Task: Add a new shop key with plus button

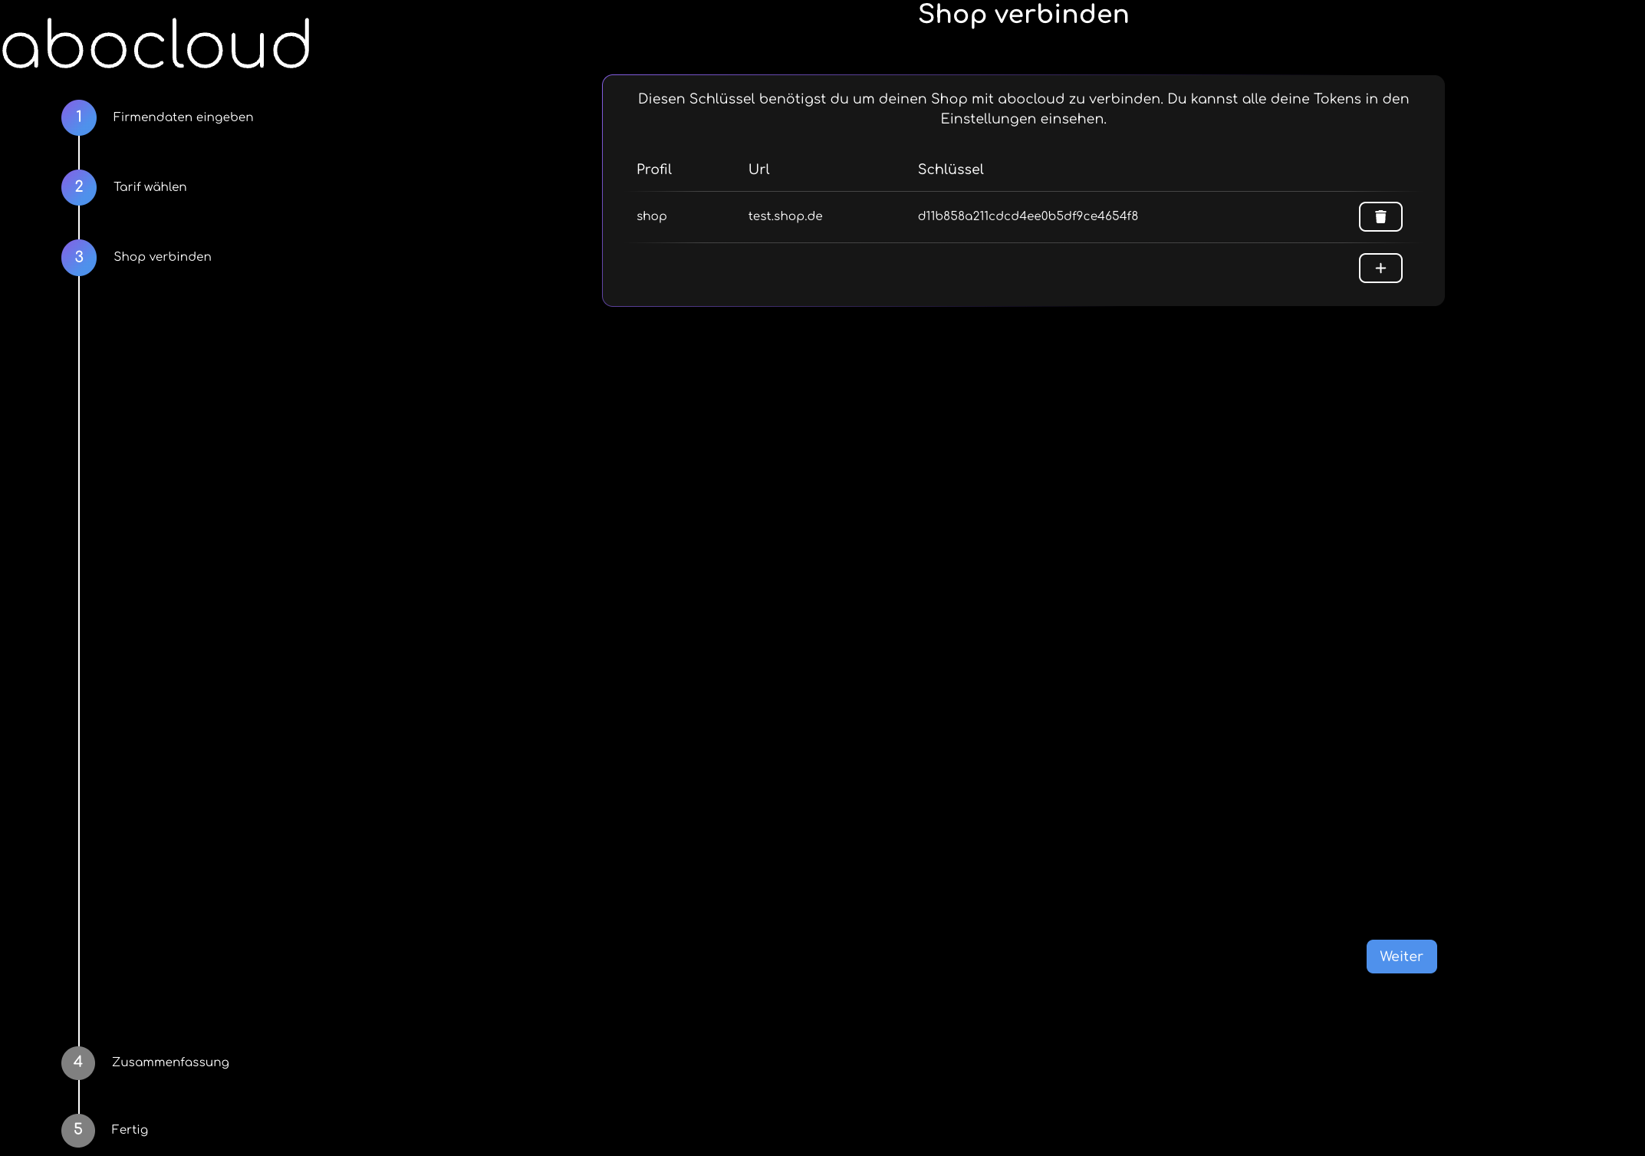Action: (1380, 268)
